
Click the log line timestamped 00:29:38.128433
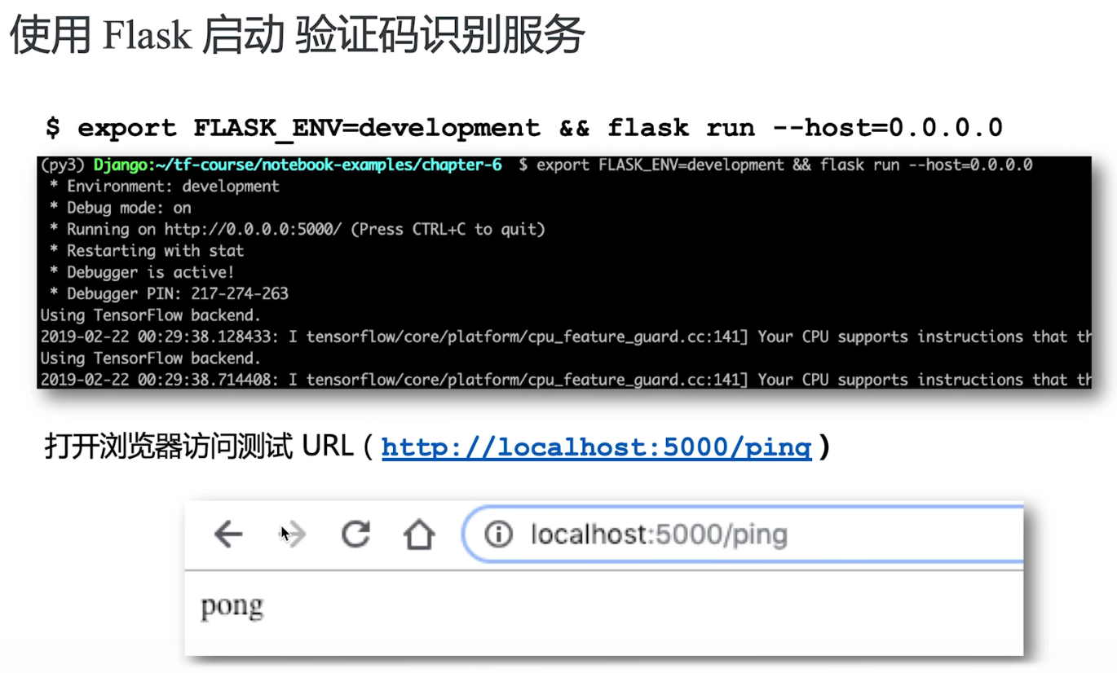(566, 336)
